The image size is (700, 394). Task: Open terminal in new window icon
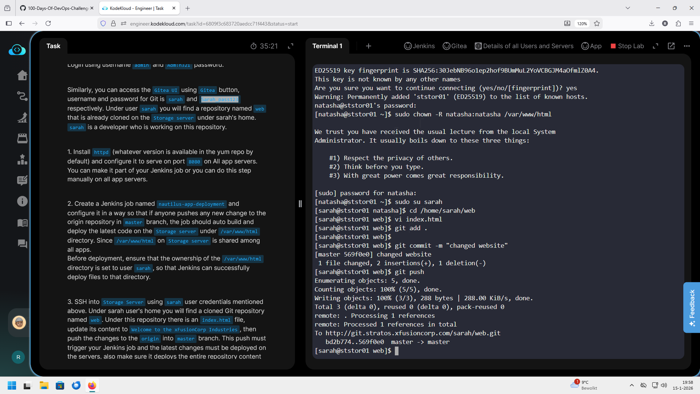click(671, 46)
